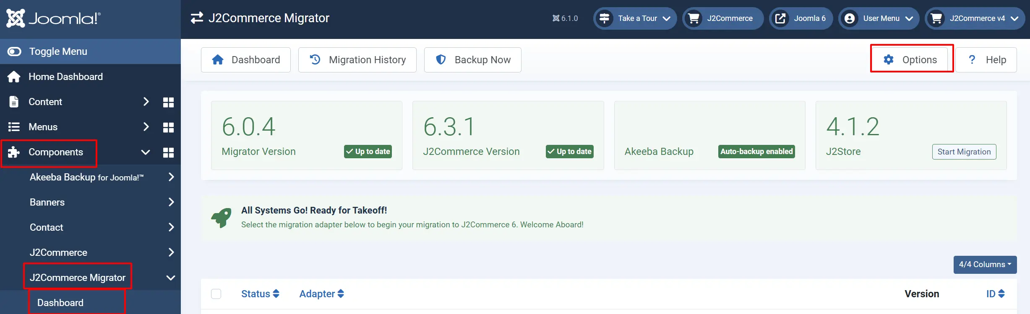1030x314 pixels.
Task: Sort the table by Status column
Action: point(260,294)
